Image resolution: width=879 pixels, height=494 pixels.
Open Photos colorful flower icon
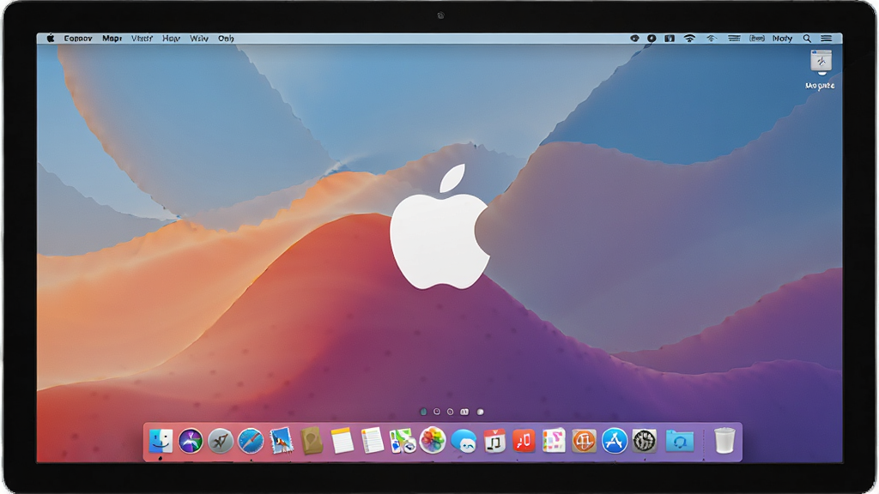pos(433,440)
